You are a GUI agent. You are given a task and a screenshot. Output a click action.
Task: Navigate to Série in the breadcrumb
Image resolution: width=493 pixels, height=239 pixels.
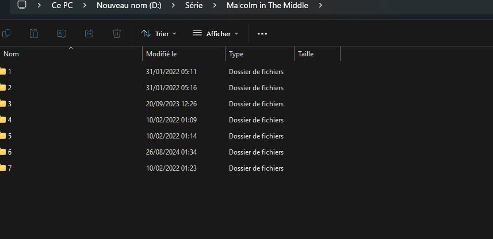coord(194,5)
